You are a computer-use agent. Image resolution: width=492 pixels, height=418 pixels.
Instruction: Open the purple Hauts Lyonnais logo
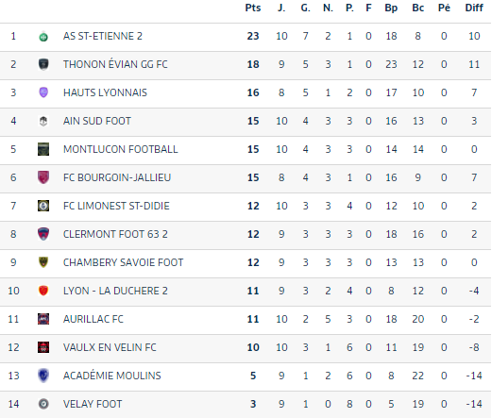(x=43, y=92)
